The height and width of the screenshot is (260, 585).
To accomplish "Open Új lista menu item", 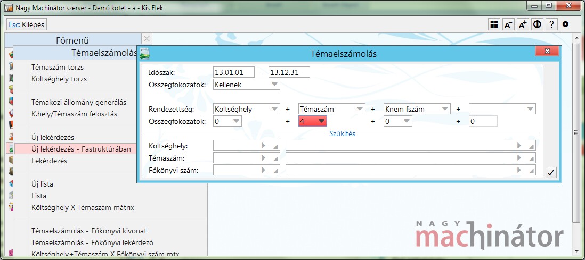I will 42,184.
